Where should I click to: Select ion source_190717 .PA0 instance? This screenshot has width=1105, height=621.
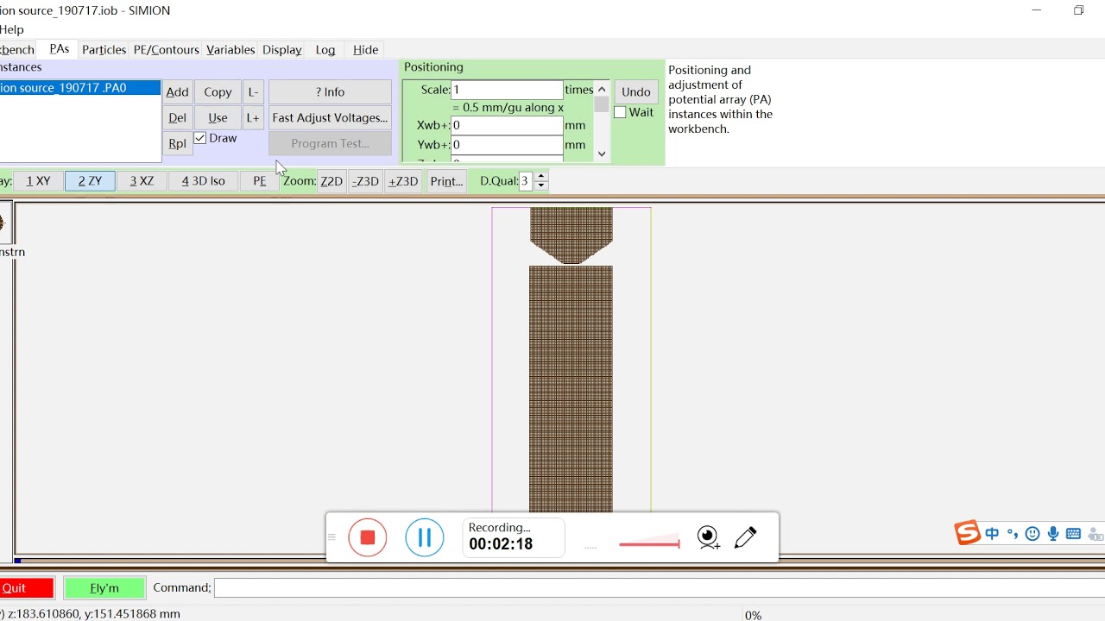(79, 88)
